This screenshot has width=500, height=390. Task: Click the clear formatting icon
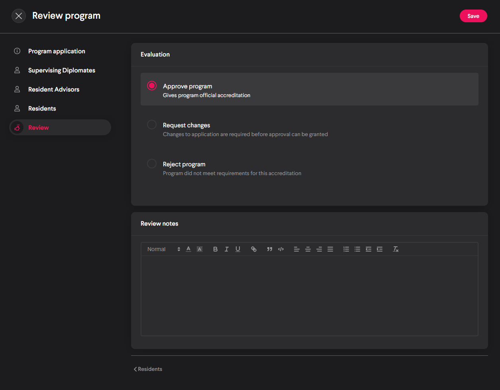396,249
